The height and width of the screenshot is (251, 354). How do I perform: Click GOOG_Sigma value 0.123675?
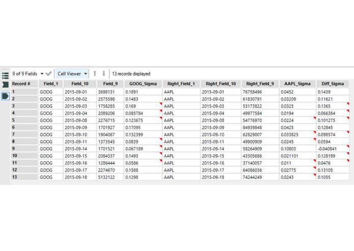[143, 120]
